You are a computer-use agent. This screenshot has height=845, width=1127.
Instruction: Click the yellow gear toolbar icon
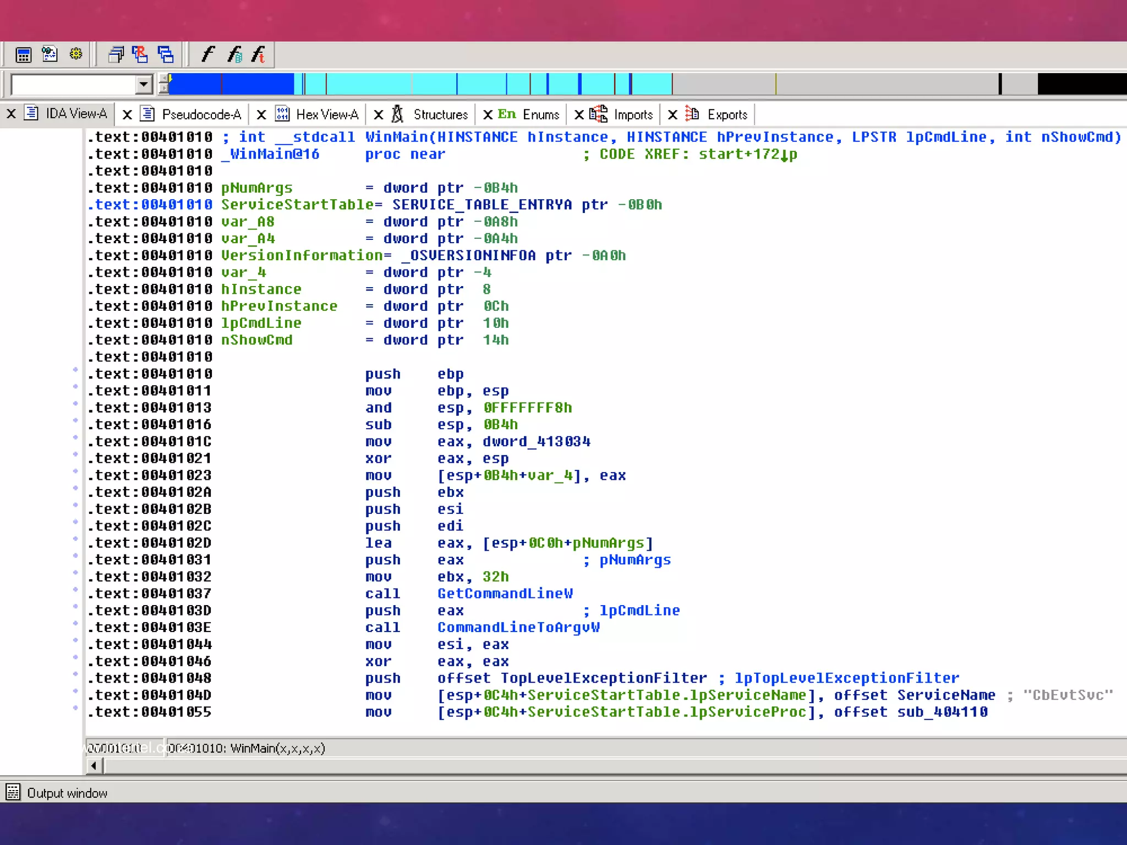(76, 54)
